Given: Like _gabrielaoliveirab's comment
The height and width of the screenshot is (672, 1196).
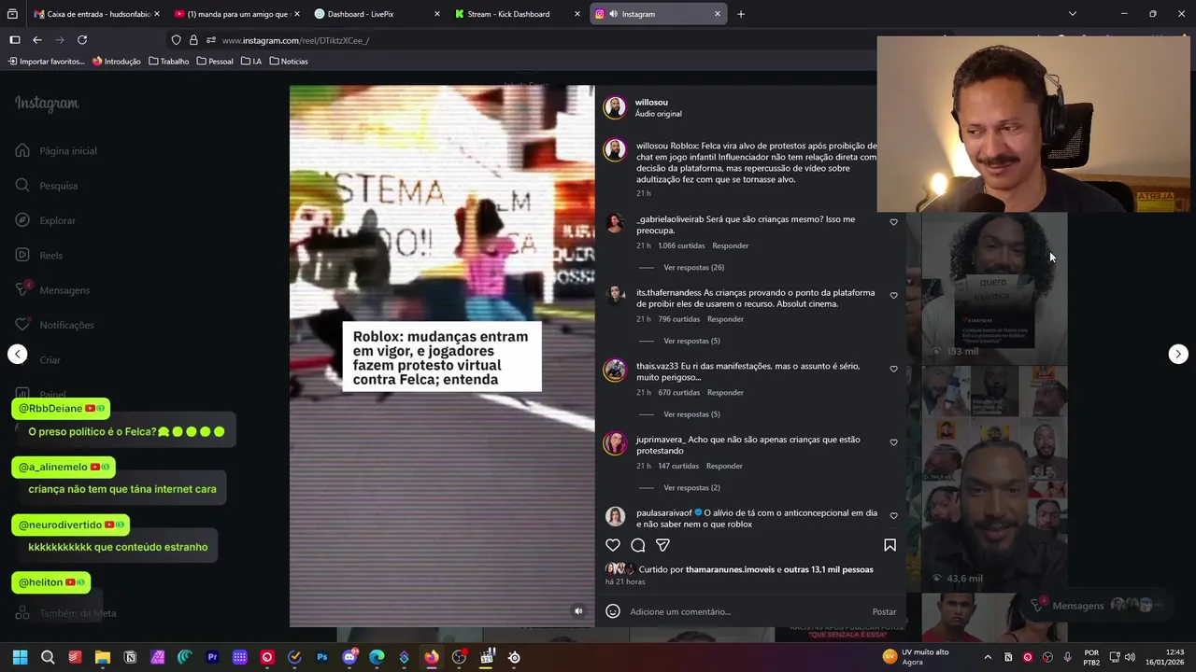Looking at the screenshot, I should pyautogui.click(x=893, y=222).
